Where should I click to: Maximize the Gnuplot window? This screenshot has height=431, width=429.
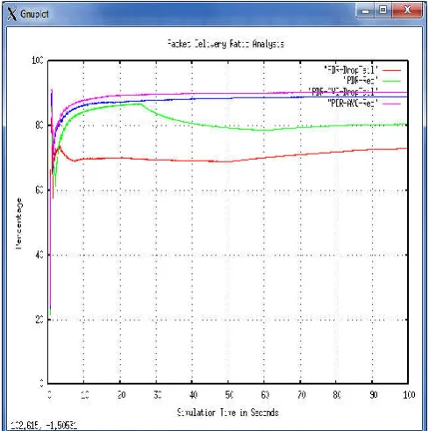pyautogui.click(x=383, y=11)
